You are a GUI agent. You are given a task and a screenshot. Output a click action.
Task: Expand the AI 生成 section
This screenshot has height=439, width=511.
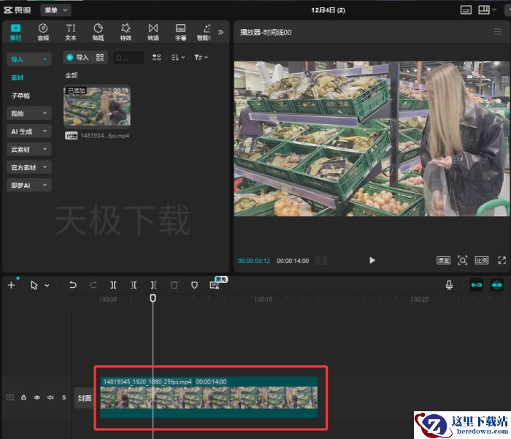[x=29, y=131]
